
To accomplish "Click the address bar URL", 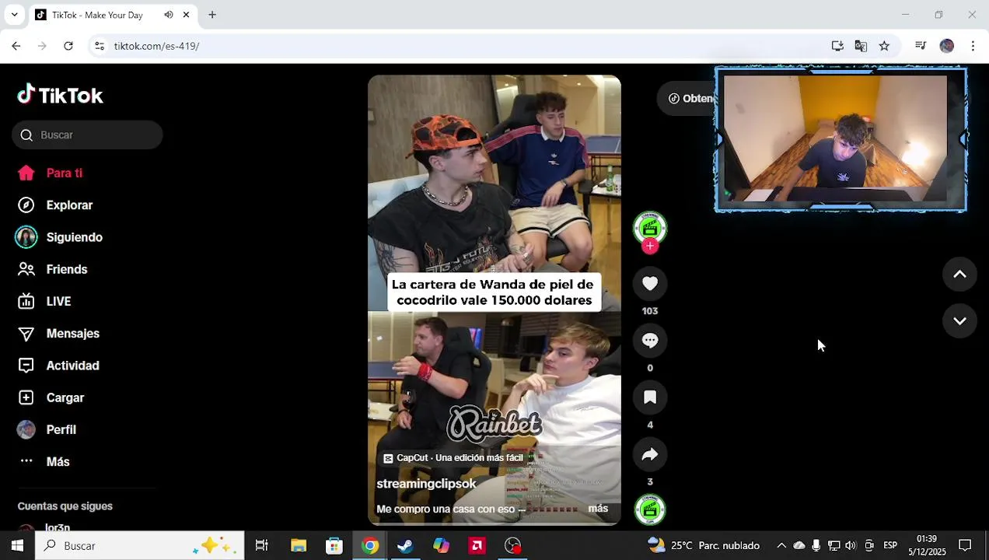I will click(156, 46).
